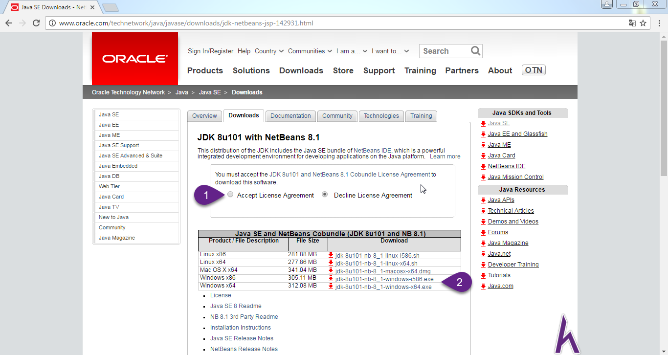Viewport: 668px width, 355px height.
Task: Click the Chrome user profile icon
Action: pyautogui.click(x=606, y=4)
